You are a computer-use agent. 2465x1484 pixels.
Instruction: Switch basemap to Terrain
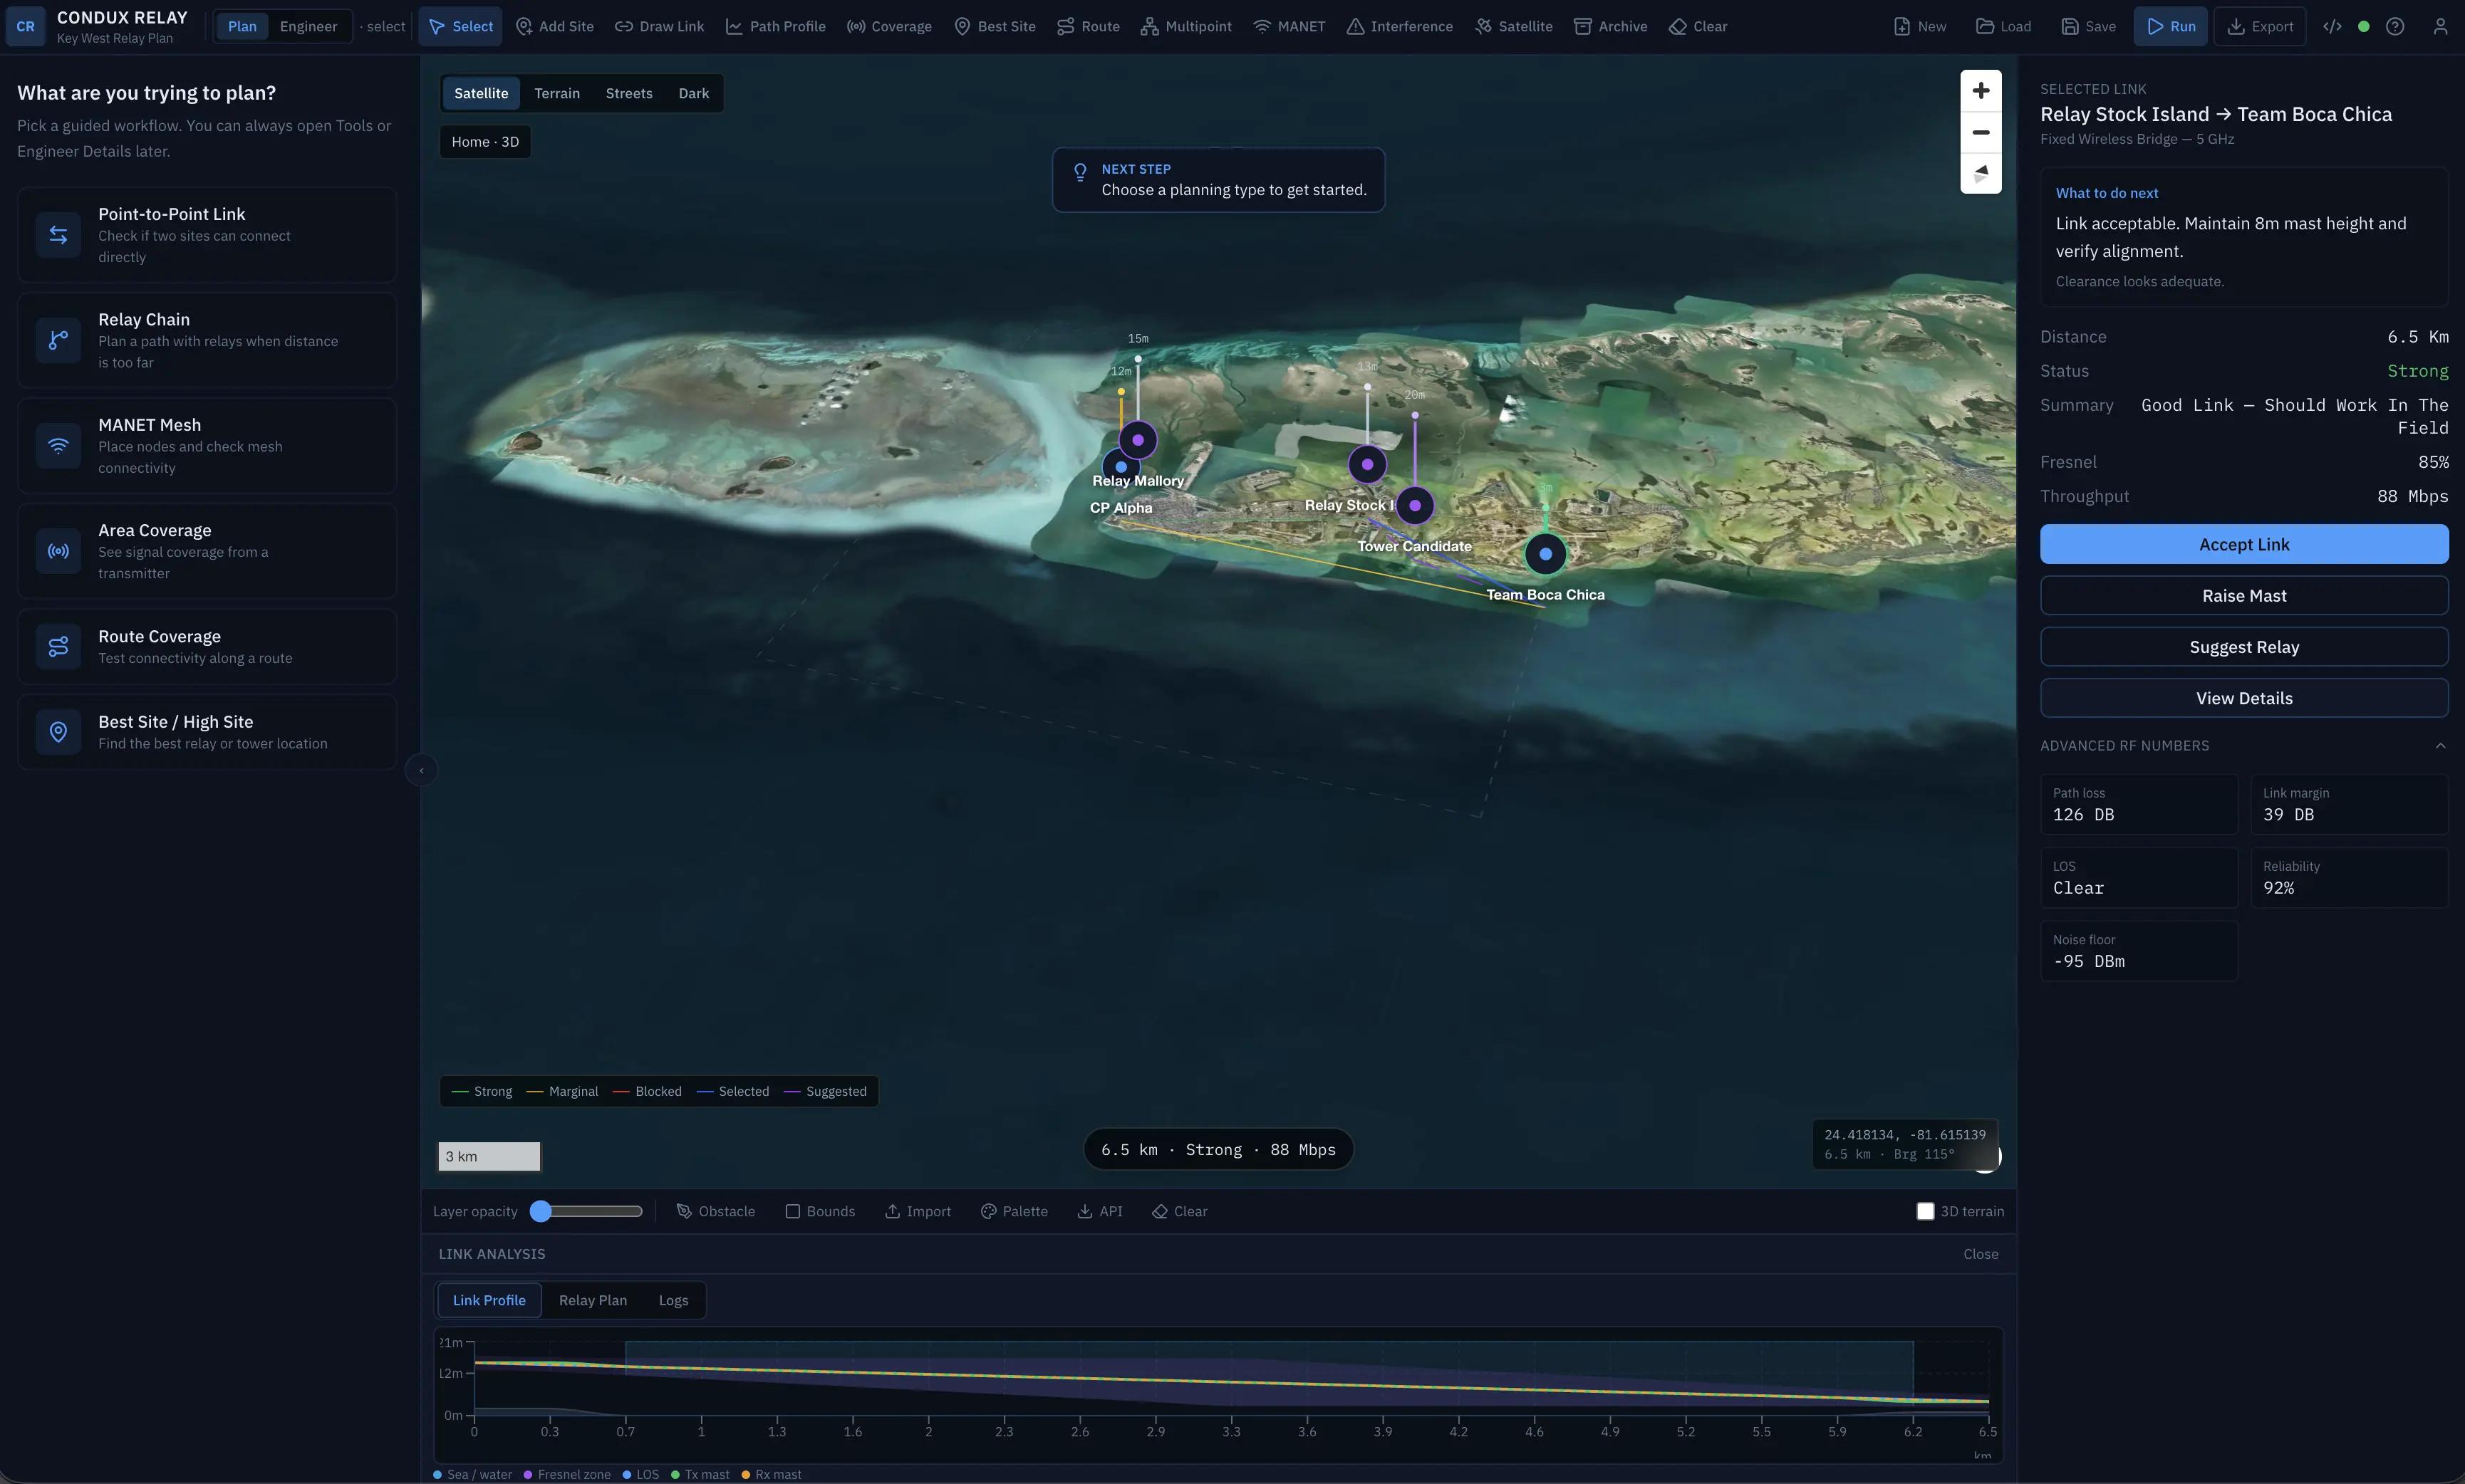point(556,93)
